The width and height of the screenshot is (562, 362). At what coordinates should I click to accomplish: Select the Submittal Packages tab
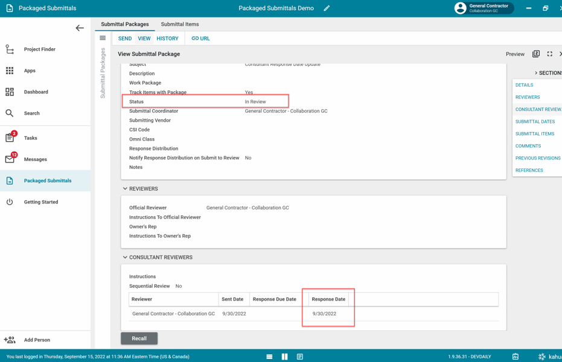tap(125, 24)
